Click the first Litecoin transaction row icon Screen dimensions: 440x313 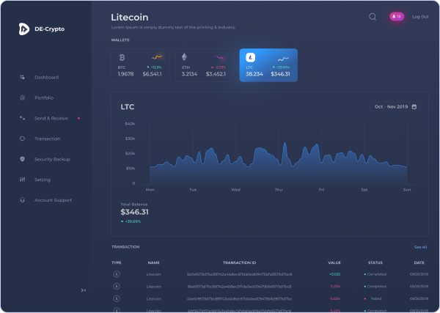[116, 274]
